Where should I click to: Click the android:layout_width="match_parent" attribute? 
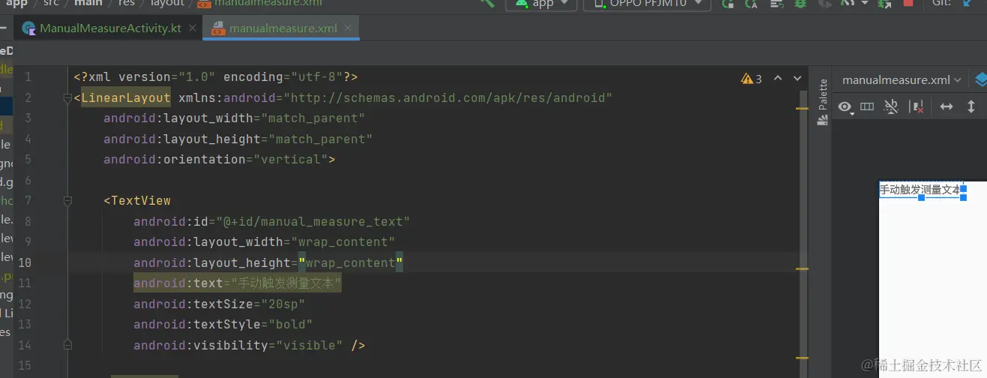point(234,118)
